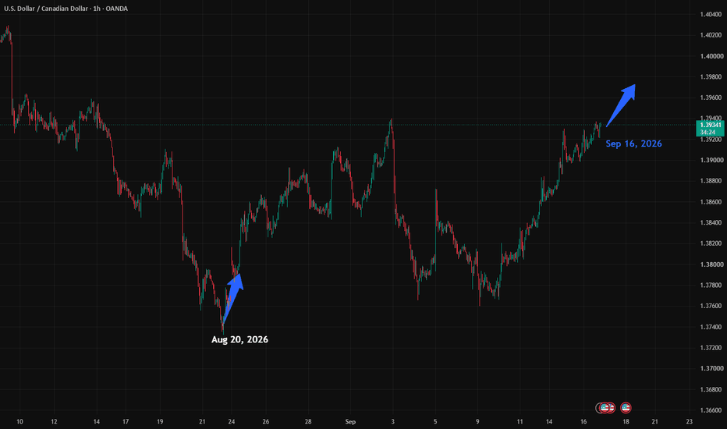The width and height of the screenshot is (727, 429).
Task: Click the 24 date marker on time axis
Action: coord(232,421)
